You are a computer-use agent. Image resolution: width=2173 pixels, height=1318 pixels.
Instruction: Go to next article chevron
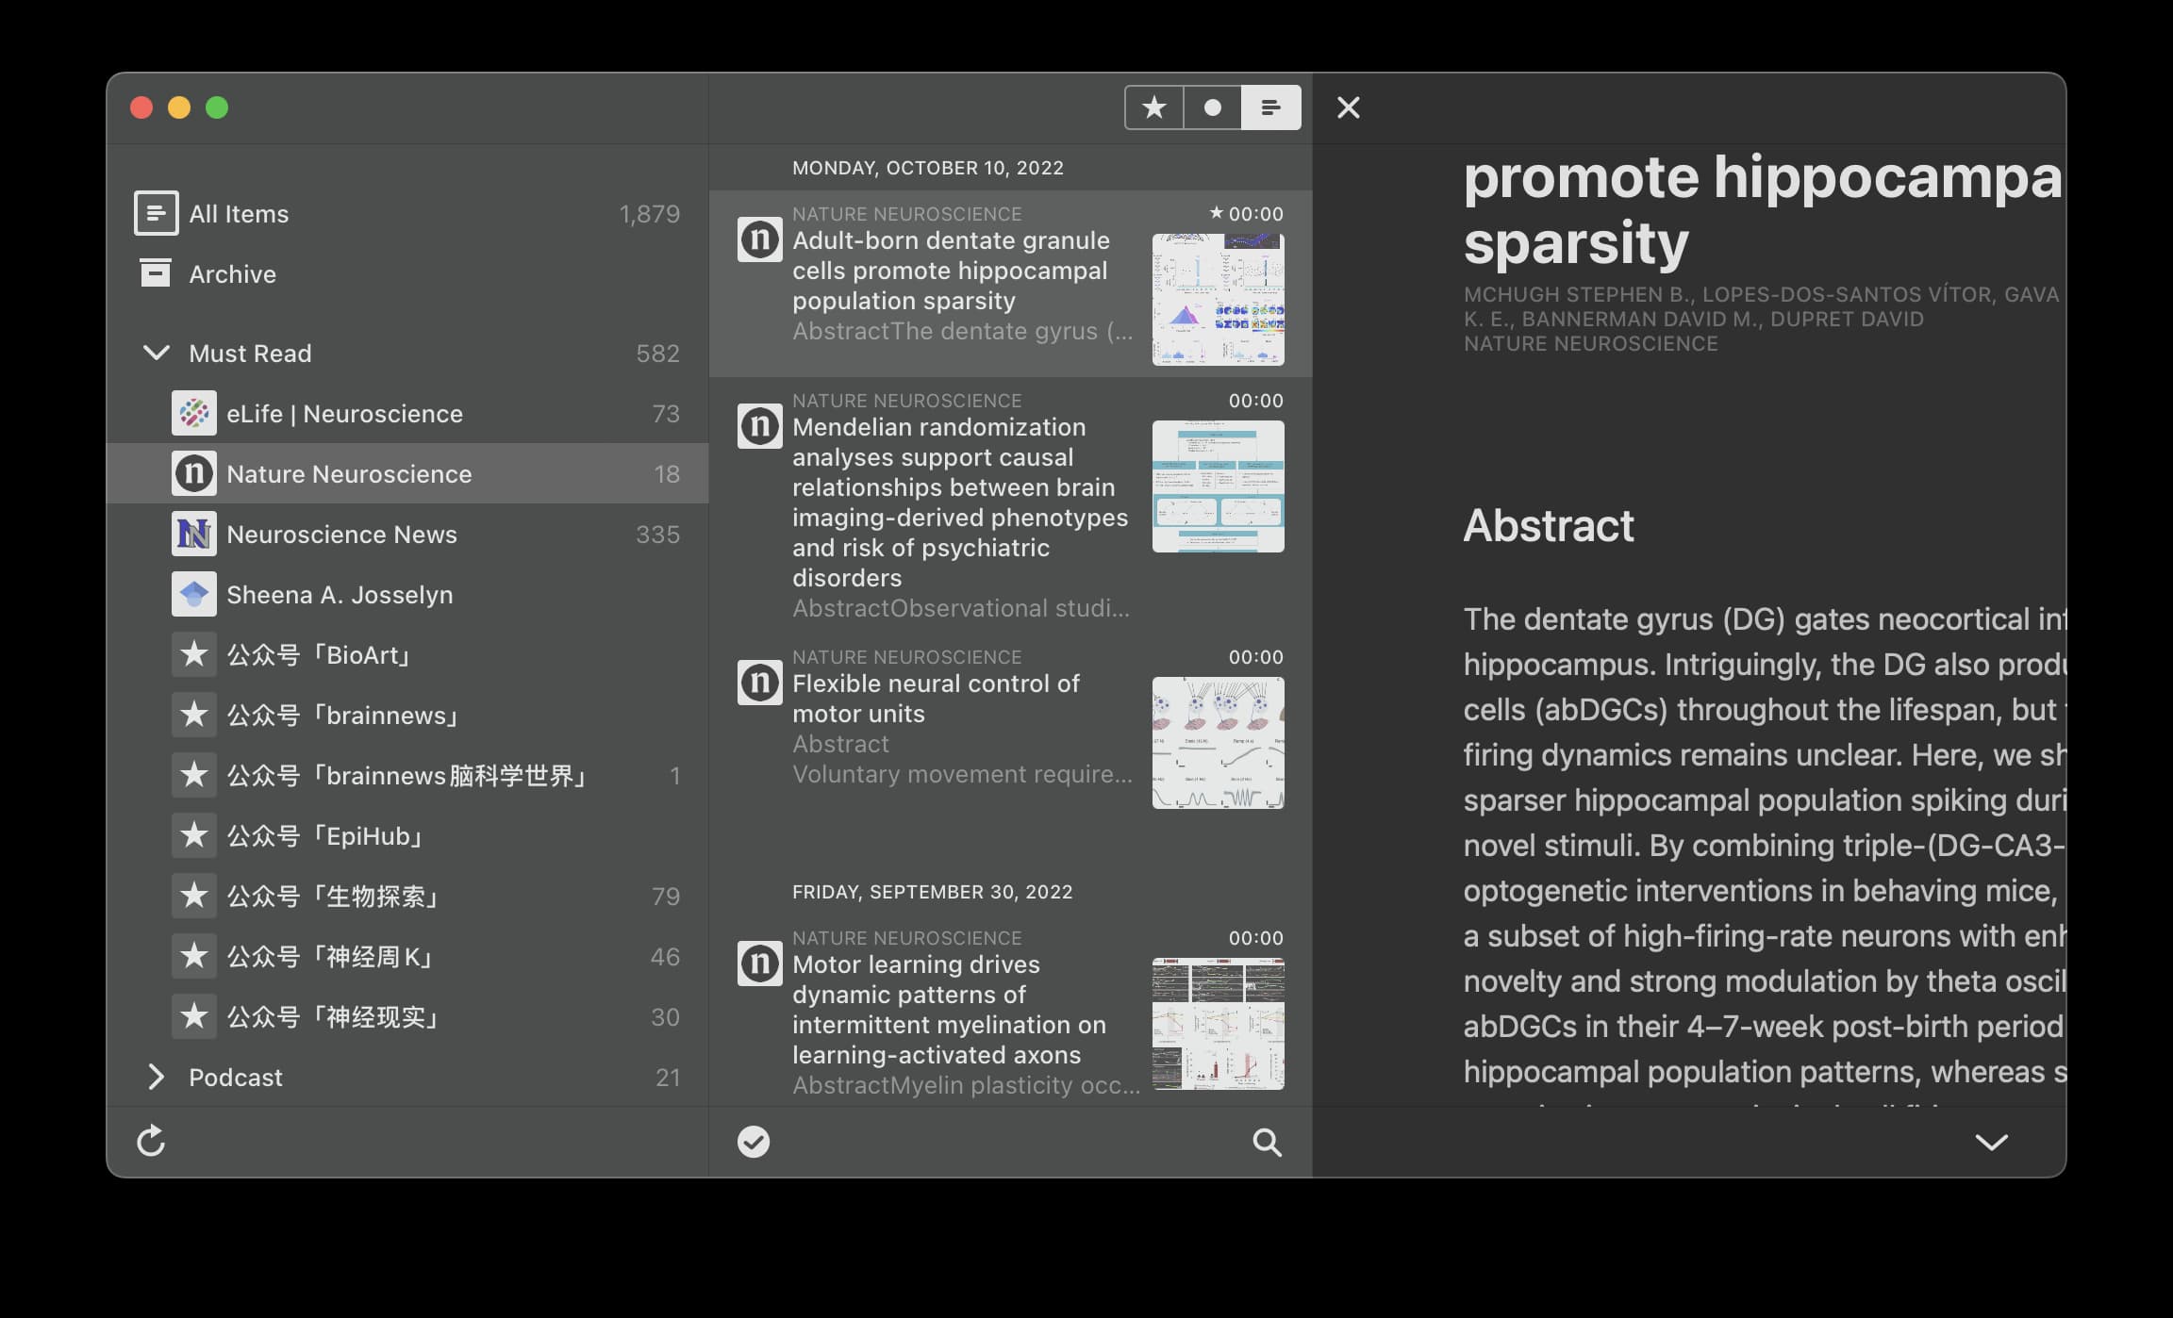pyautogui.click(x=1991, y=1143)
